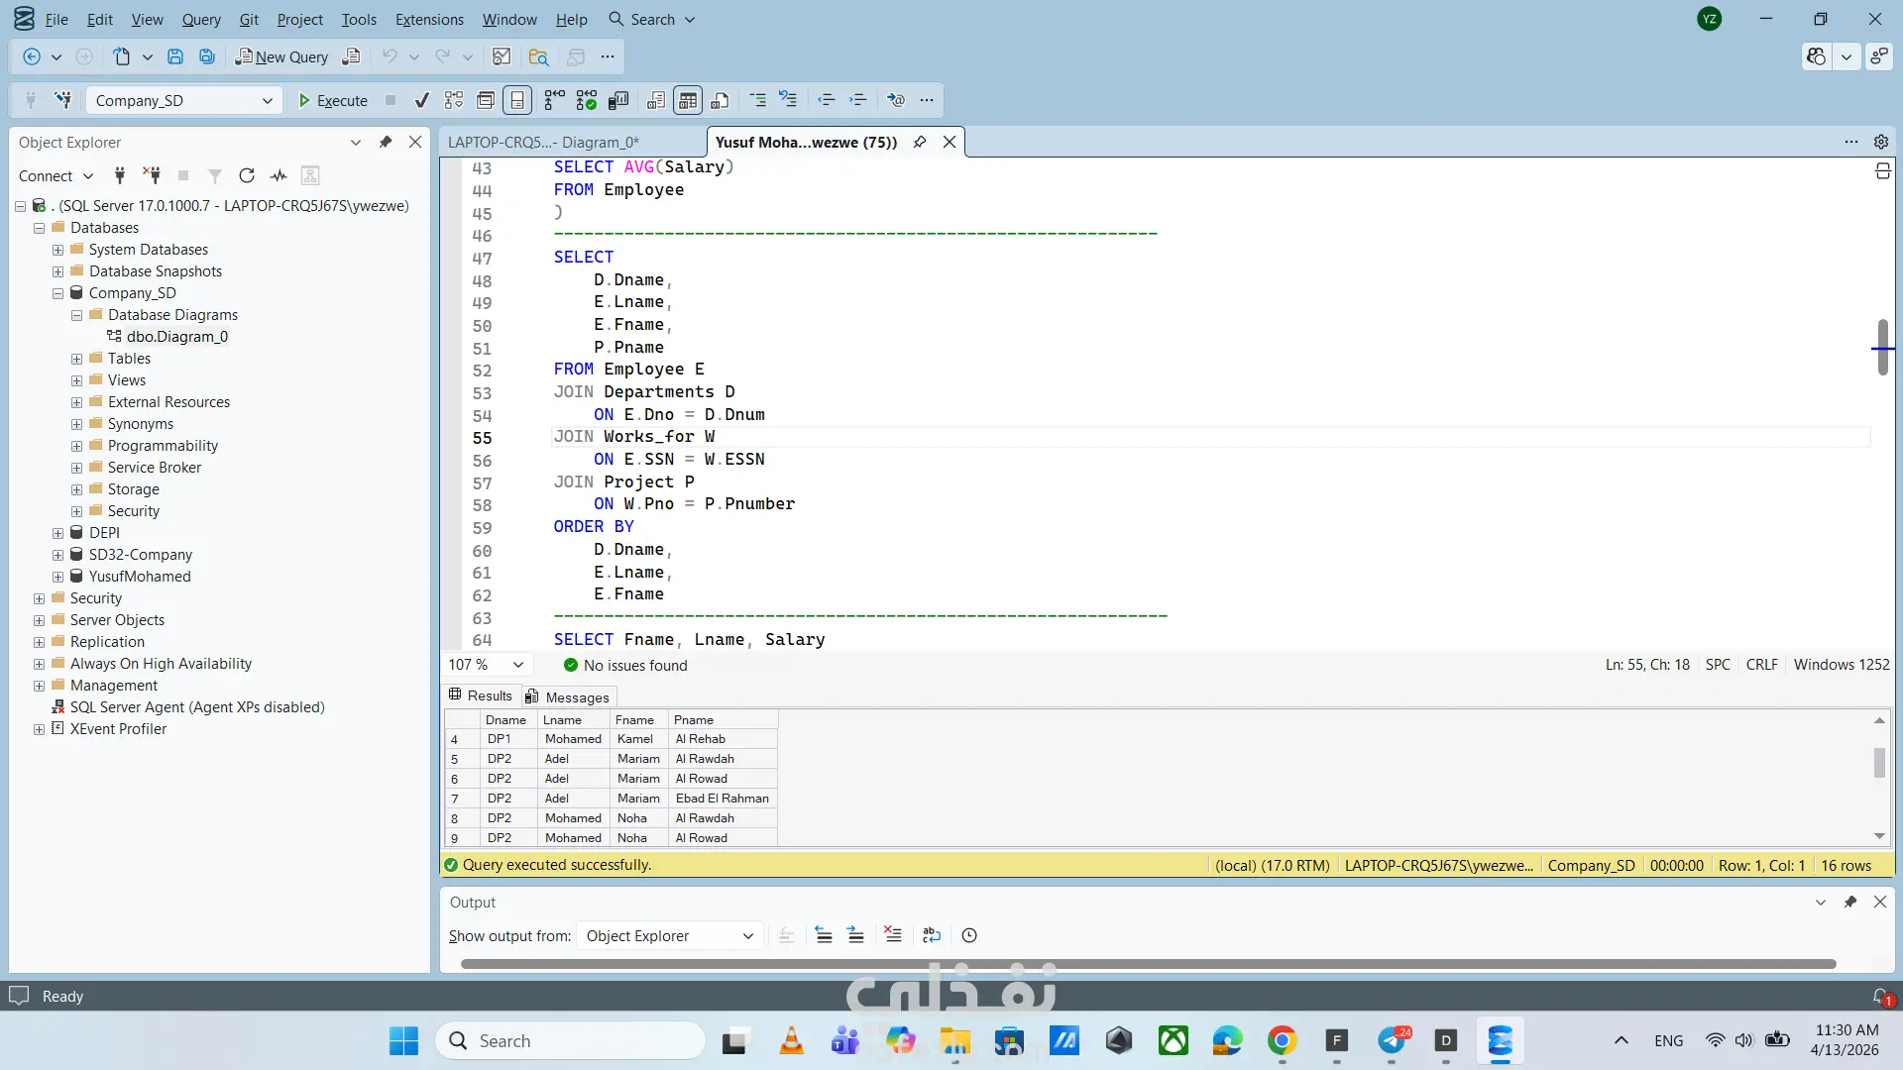Screen dimensions: 1903x1070
Task: Open the Query menu
Action: point(201,19)
